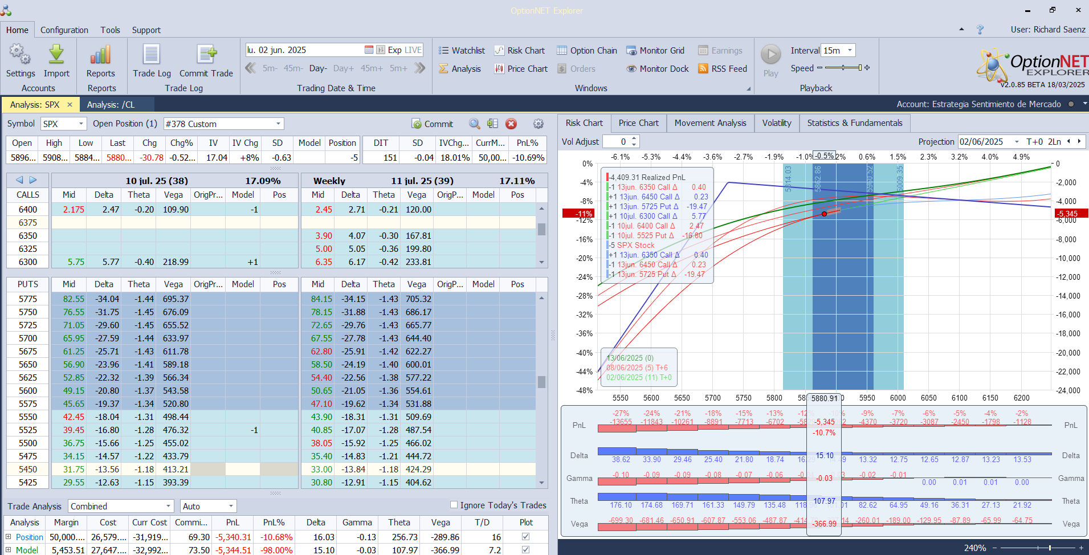This screenshot has width=1089, height=555.
Task: Click the Commit button in the analysis toolbar
Action: pos(433,124)
